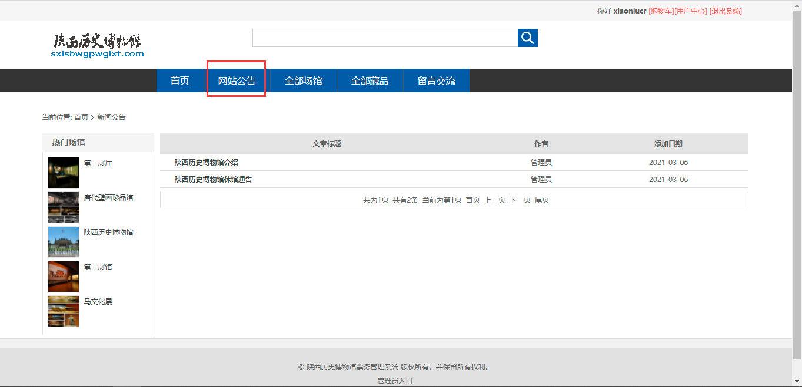Select 全部藏品 in the navigation bar
This screenshot has height=387, width=802.
(370, 80)
